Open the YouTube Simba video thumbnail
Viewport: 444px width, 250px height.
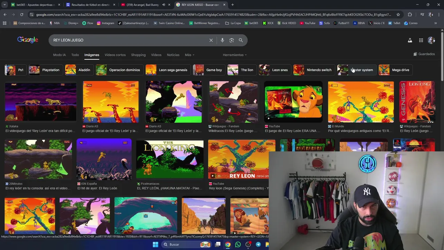[293, 102]
